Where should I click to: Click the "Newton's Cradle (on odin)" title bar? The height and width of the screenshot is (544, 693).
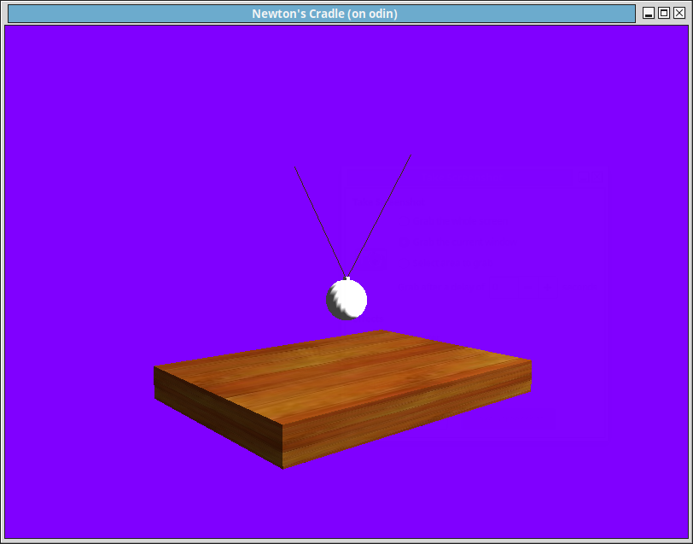click(x=322, y=14)
